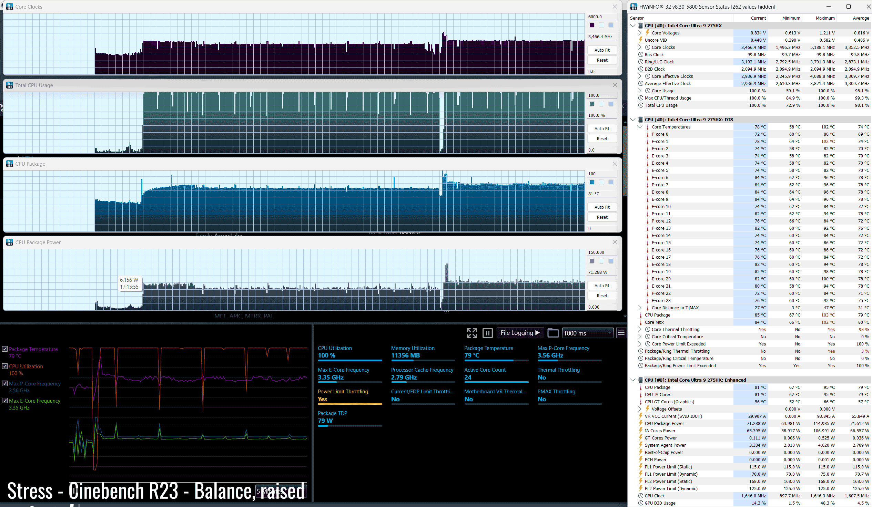Pause monitoring with the pause icon
The image size is (872, 507).
487,333
